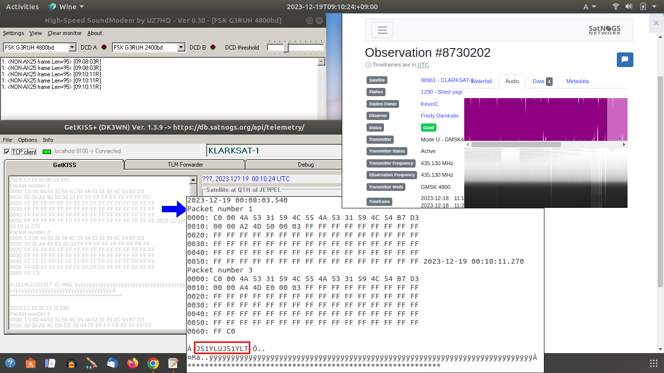Screen dimensions: 664x373
Task: Open the Fredy Damkalis observer link
Action: pyautogui.click(x=439, y=116)
